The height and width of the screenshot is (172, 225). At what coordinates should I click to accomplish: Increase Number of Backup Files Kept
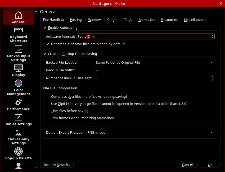[213, 77]
